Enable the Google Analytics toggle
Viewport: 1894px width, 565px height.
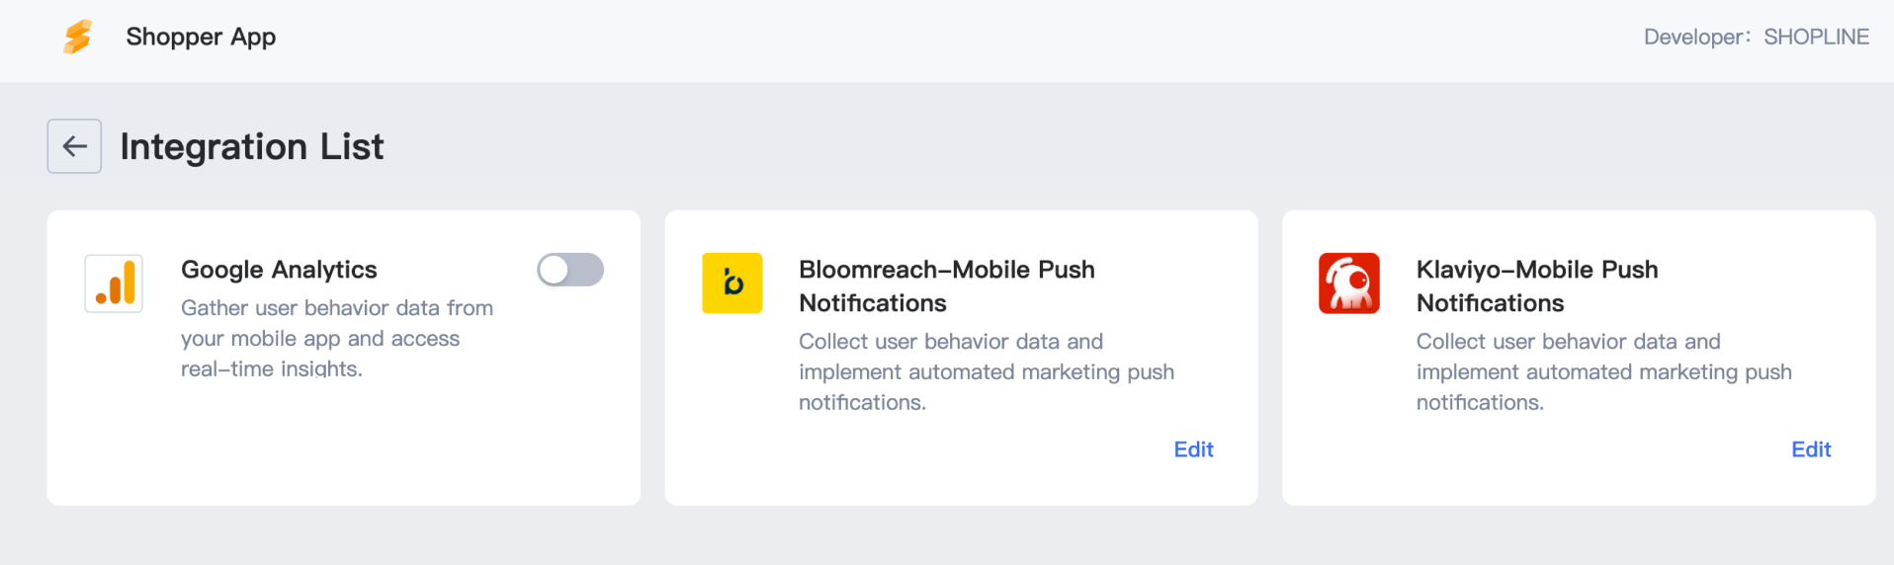tap(570, 270)
